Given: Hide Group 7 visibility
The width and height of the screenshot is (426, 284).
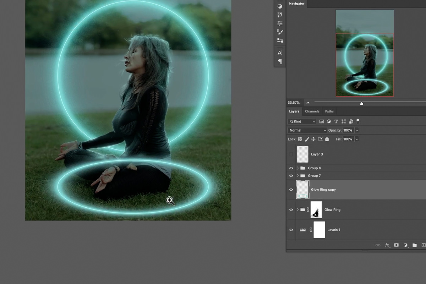Looking at the screenshot, I should click(291, 176).
